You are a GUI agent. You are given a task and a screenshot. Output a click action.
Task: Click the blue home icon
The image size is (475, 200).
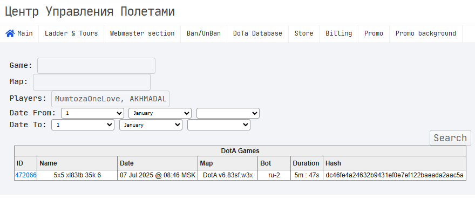coord(10,33)
